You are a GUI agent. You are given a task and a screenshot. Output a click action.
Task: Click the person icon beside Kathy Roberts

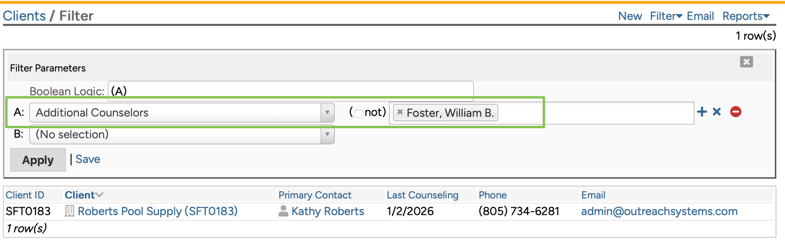click(284, 211)
